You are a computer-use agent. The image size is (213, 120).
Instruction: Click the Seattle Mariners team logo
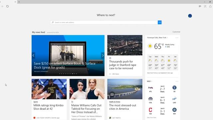click(x=174, y=110)
